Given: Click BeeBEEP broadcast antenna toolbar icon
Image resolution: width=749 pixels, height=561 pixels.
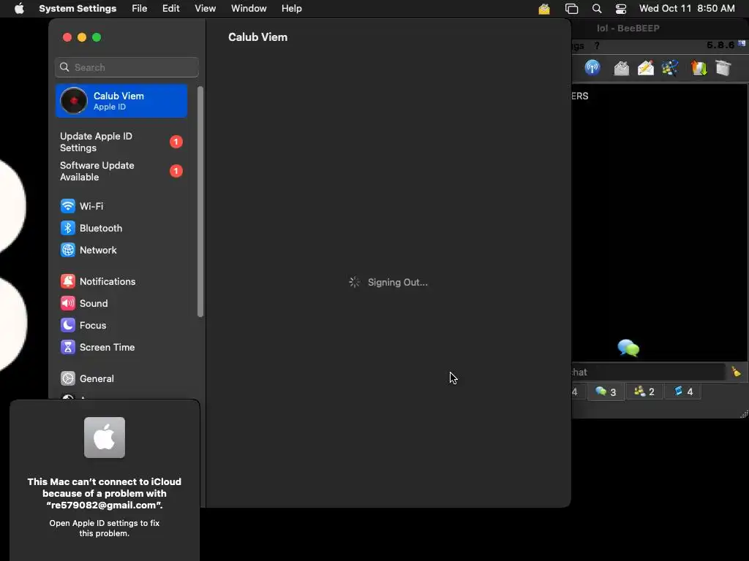Looking at the screenshot, I should [592, 67].
